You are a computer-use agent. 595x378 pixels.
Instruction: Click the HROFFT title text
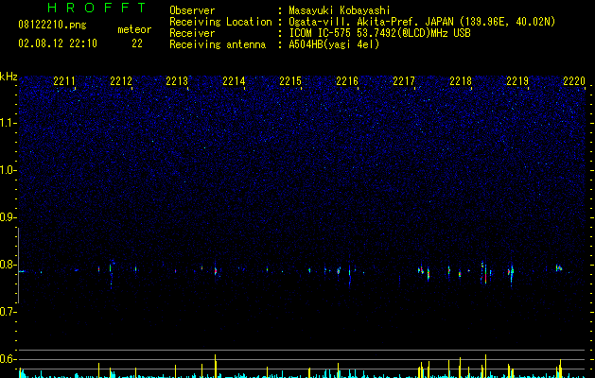tap(96, 8)
